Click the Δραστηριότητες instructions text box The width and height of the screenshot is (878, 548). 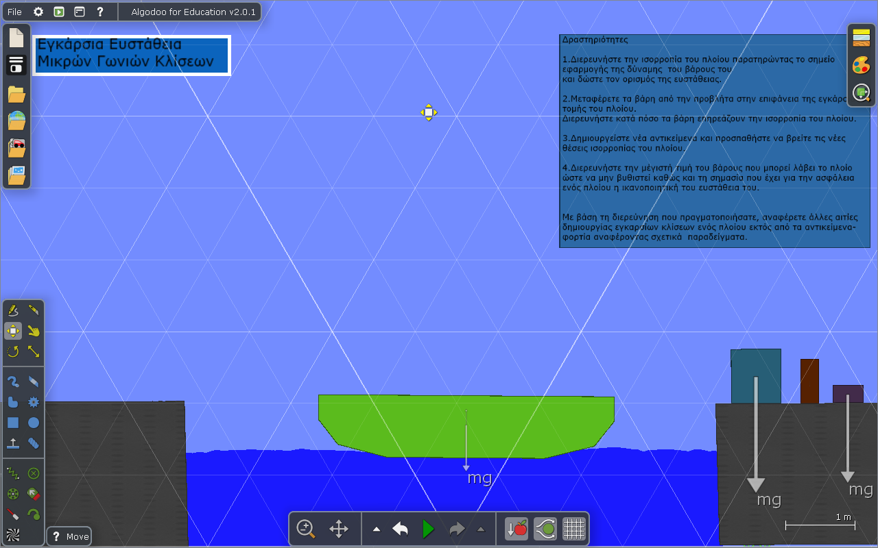tap(715, 141)
